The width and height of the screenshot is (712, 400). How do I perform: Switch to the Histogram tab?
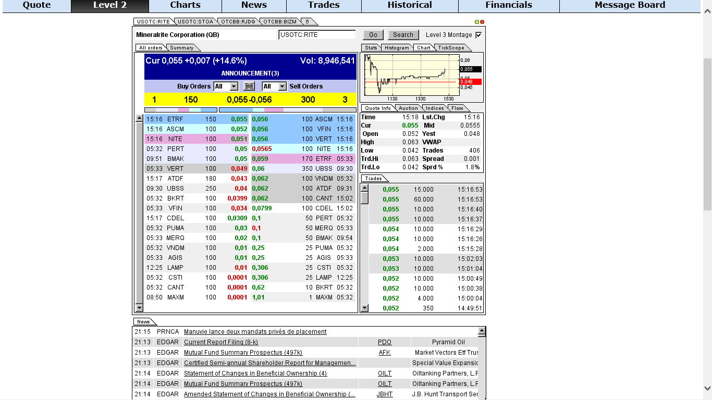[397, 47]
